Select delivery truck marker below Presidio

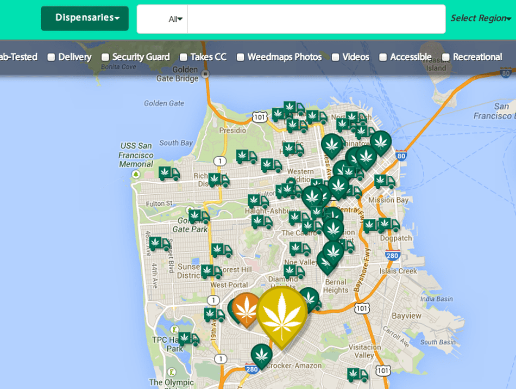click(247, 157)
